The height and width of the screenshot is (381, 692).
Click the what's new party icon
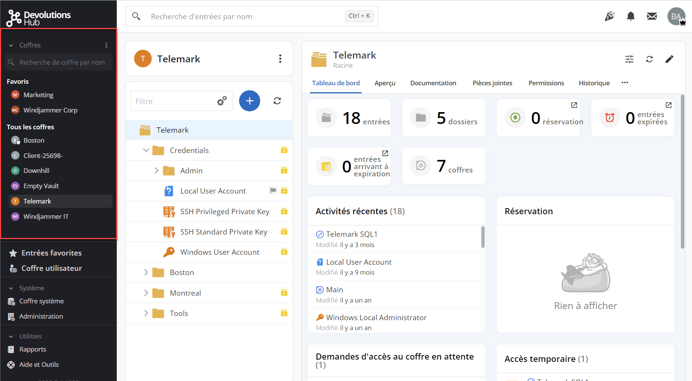(x=610, y=16)
